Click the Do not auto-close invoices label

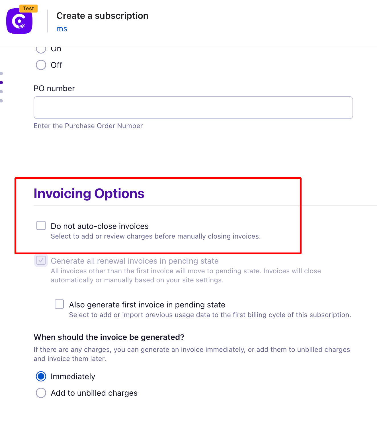click(100, 226)
